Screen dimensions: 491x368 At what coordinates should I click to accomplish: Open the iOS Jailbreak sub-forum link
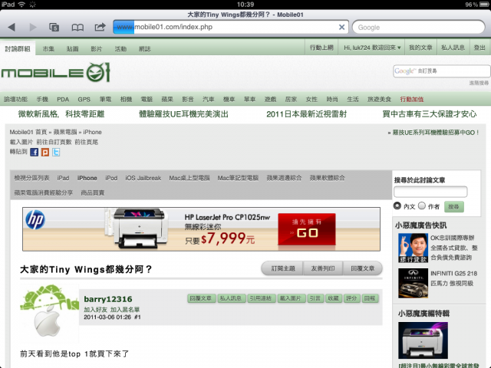pyautogui.click(x=143, y=178)
